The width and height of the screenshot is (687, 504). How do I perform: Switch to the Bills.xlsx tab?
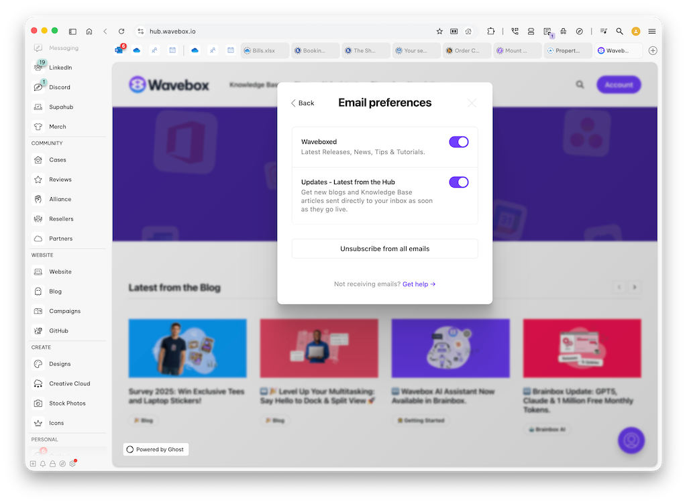click(265, 50)
